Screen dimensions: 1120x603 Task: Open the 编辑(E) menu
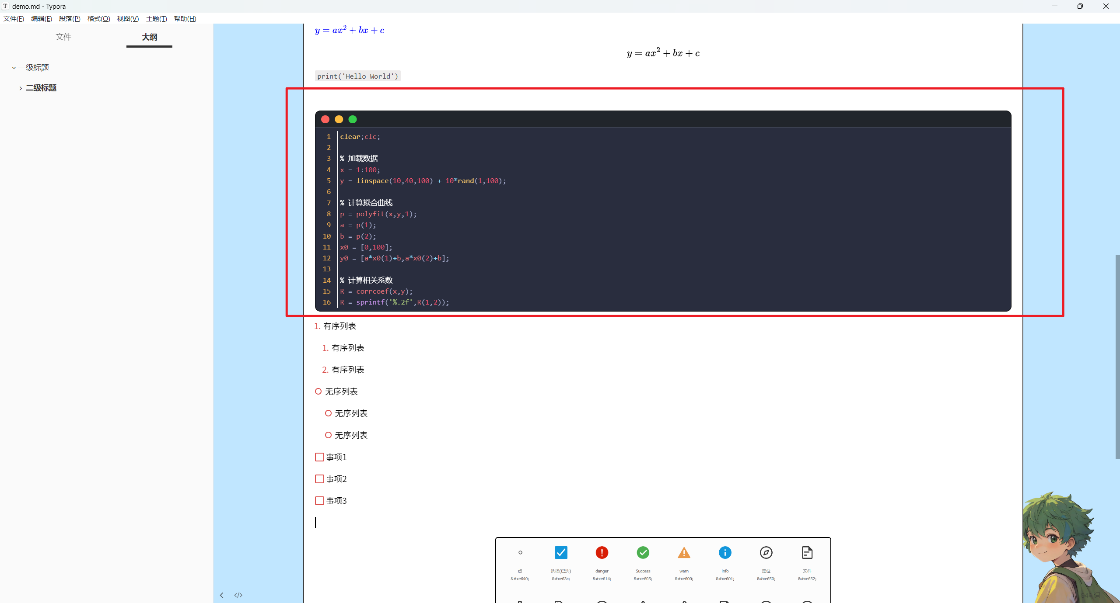(42, 19)
